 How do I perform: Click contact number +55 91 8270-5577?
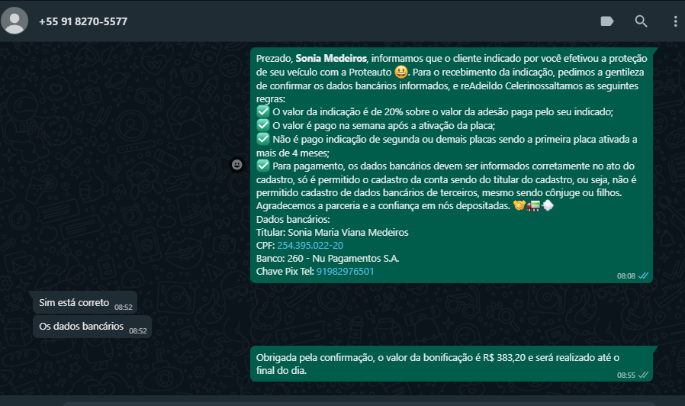click(83, 21)
